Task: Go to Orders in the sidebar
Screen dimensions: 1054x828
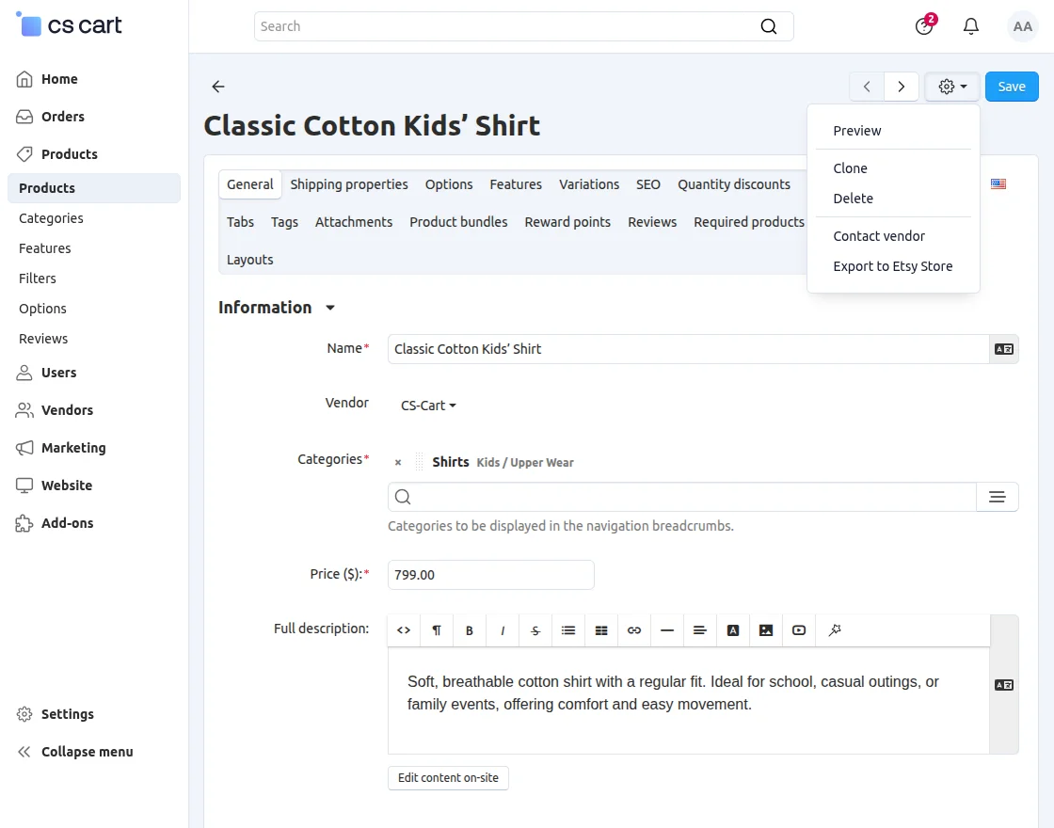Action: [x=51, y=117]
